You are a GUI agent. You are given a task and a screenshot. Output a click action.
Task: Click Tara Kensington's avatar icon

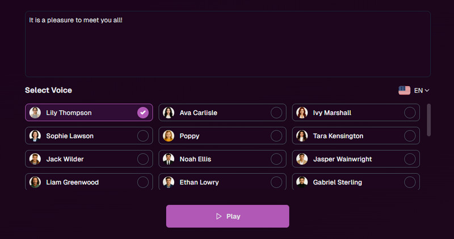coord(302,136)
